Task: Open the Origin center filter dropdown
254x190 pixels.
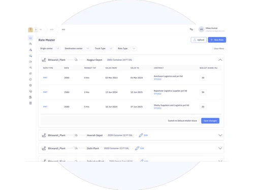Action: (x=49, y=49)
